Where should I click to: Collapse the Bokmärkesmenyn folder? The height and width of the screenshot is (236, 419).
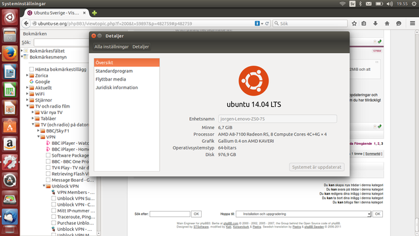22,57
